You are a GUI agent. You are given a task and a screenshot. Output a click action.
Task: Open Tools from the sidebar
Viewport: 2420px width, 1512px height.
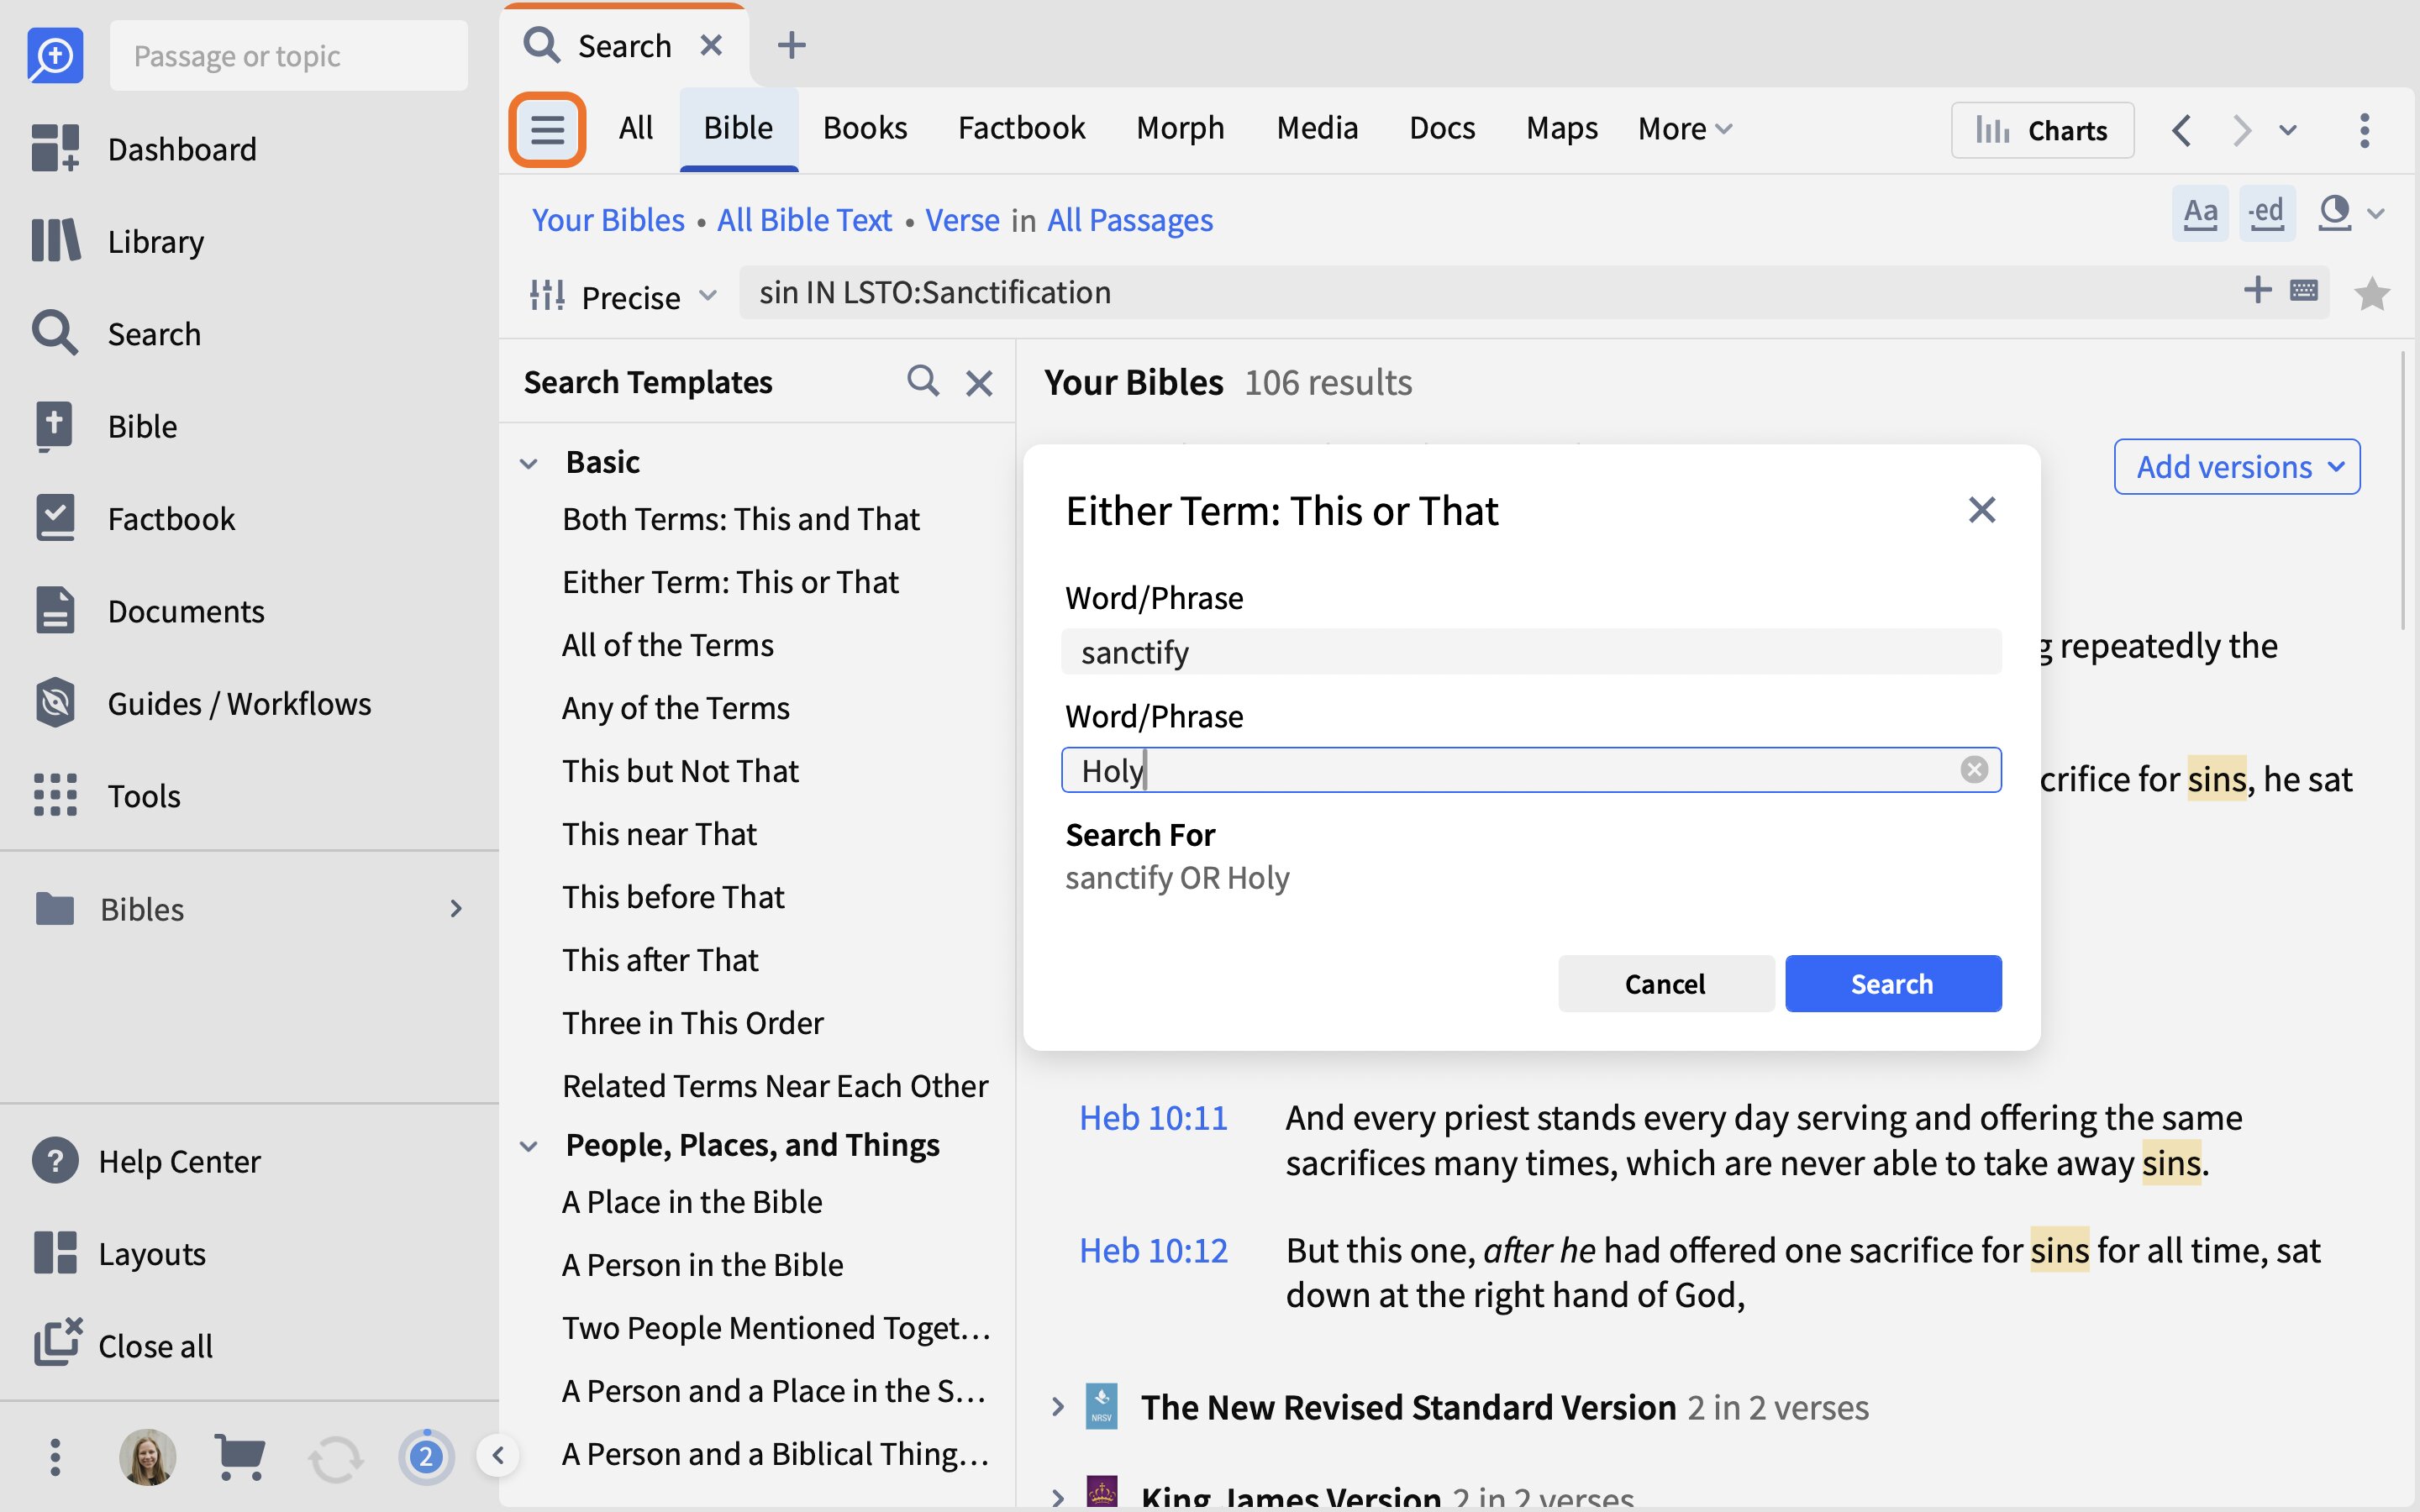click(x=144, y=795)
